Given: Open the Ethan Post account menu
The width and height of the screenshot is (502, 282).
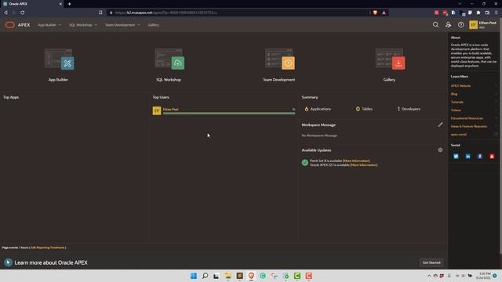Looking at the screenshot, I should pos(483,25).
